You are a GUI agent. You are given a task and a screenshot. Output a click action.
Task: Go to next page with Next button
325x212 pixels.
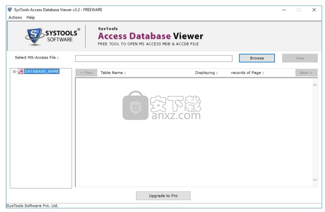306,73
